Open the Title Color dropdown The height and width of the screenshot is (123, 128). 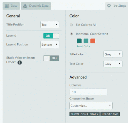coord(113,54)
